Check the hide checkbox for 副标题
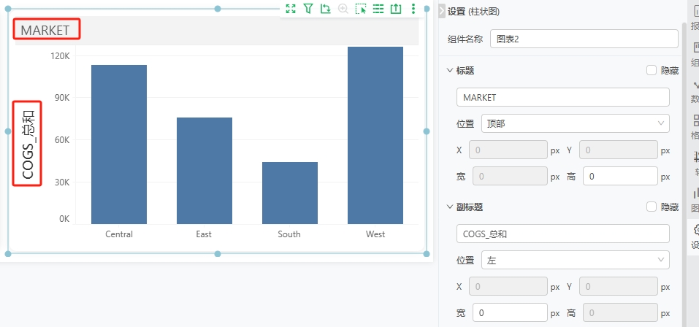Screen dimensions: 699x327 tap(652, 207)
